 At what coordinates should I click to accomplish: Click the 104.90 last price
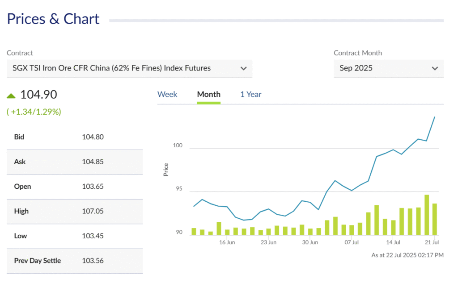[38, 95]
